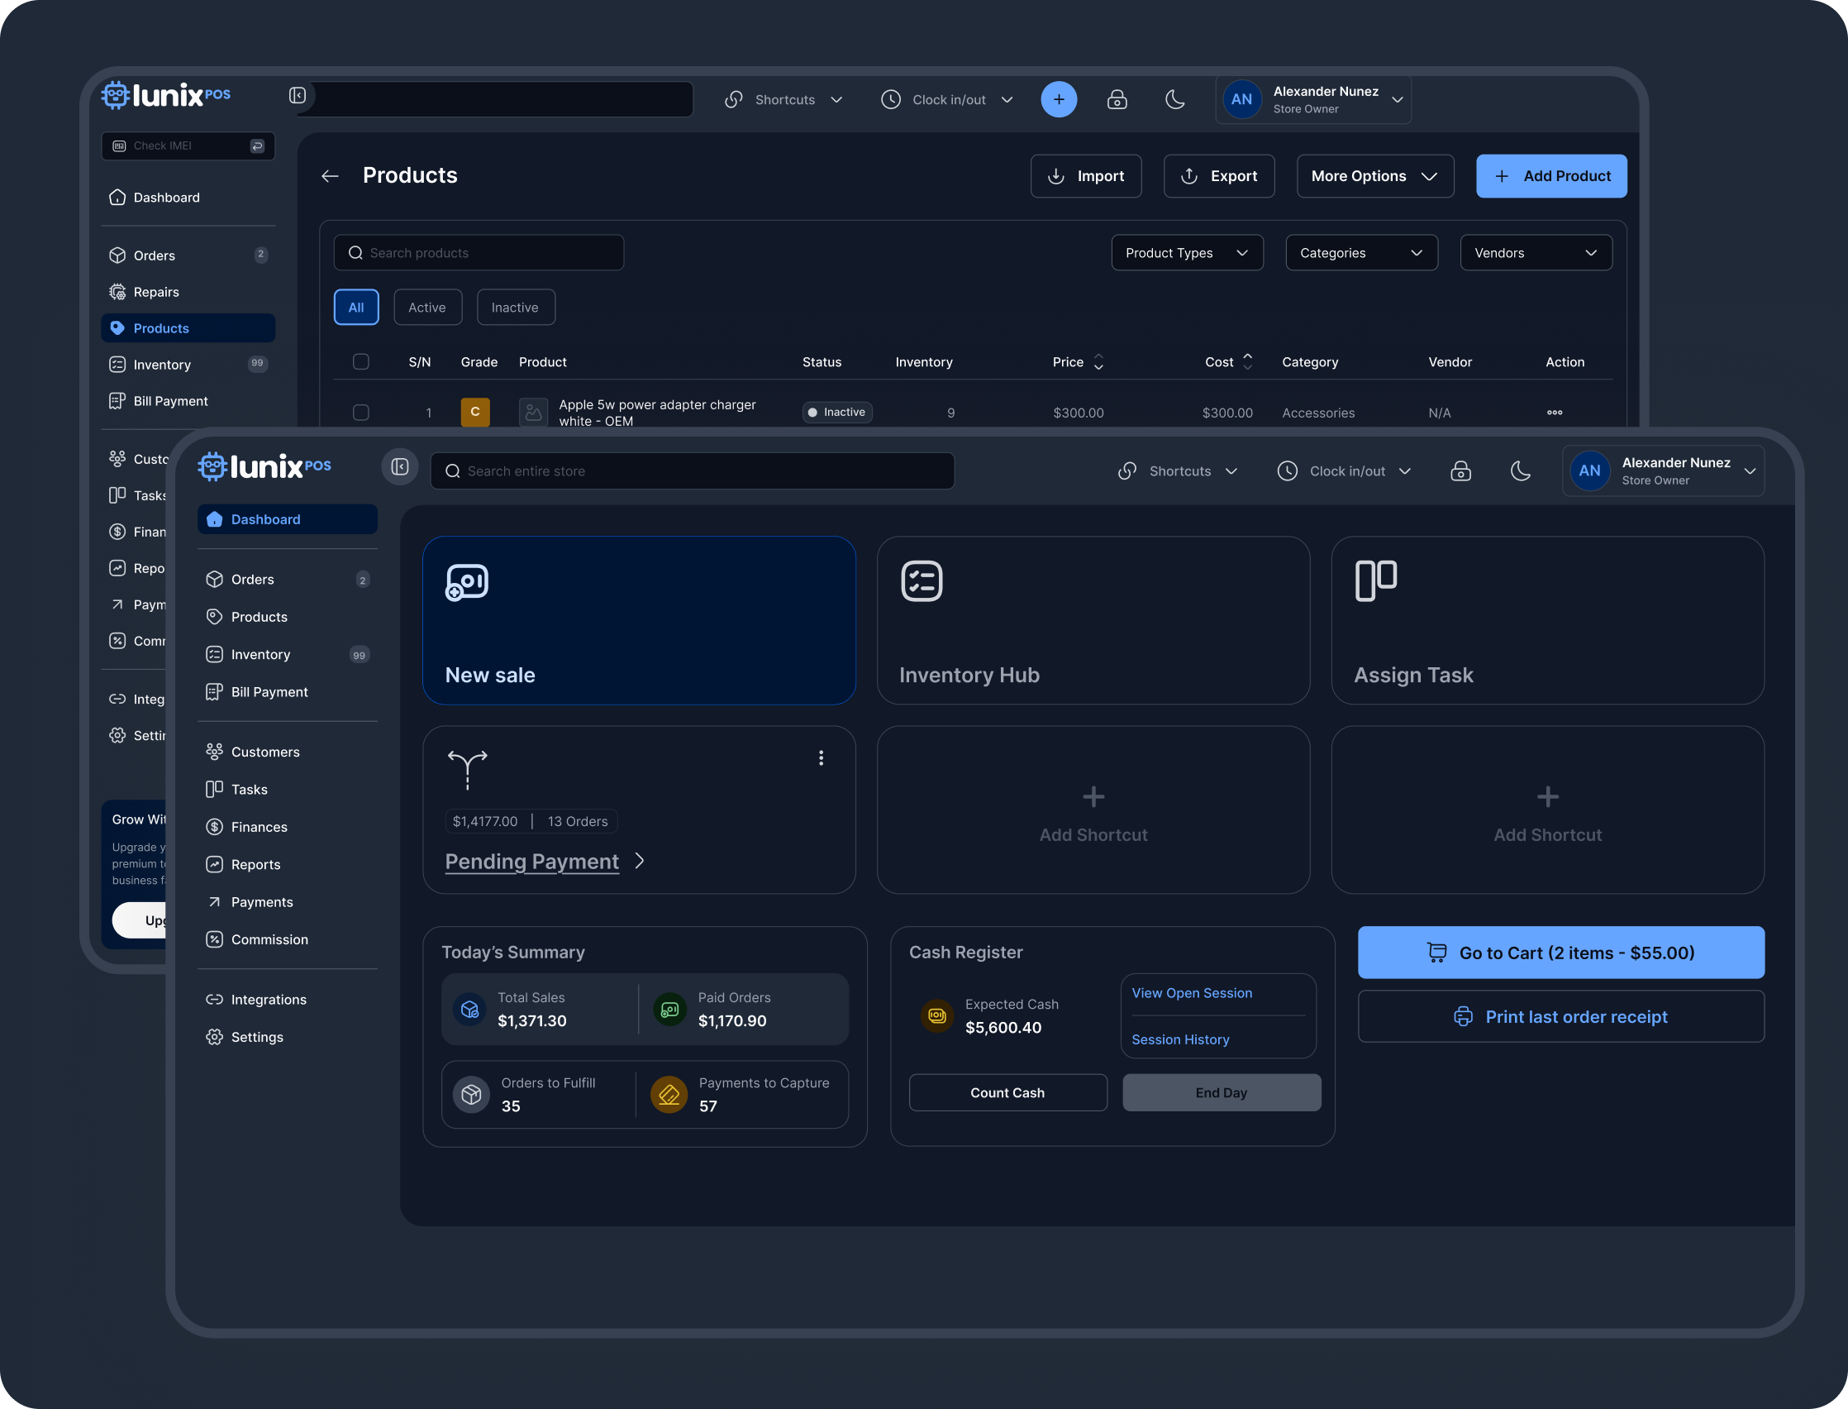Viewport: 1848px width, 1409px height.
Task: Check the select-all checkbox in products table header
Action: [361, 362]
